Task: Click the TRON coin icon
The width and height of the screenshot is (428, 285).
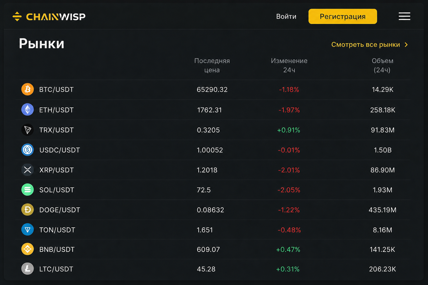Action: coord(28,130)
